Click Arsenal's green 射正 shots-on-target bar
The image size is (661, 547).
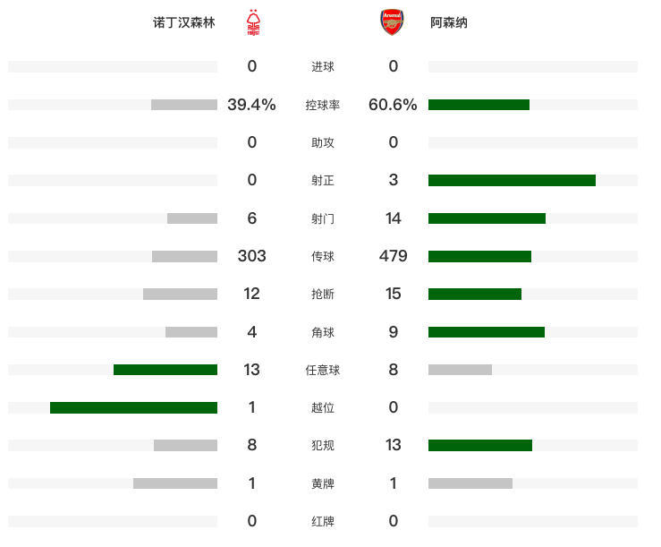(x=512, y=180)
